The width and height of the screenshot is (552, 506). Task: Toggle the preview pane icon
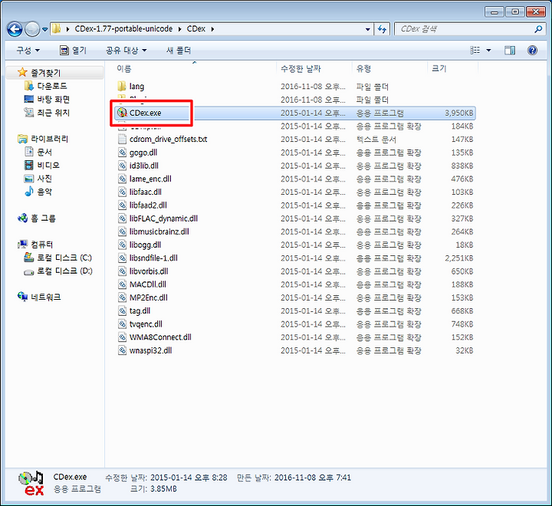[509, 51]
